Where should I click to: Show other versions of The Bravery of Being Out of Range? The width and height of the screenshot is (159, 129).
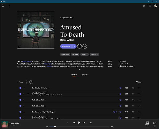click(x=115, y=112)
